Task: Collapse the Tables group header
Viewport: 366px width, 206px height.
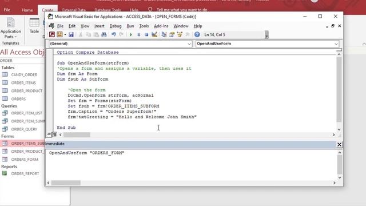Action: pyautogui.click(x=8, y=68)
